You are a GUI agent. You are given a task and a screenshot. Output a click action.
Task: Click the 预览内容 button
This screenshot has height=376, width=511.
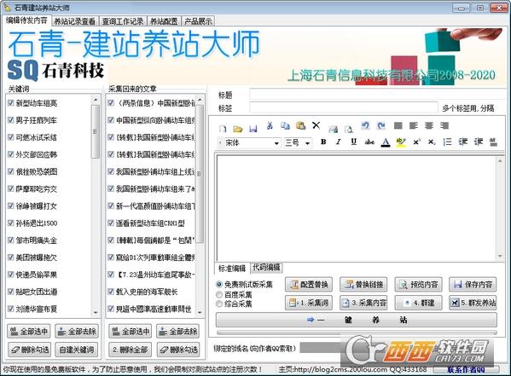(418, 285)
